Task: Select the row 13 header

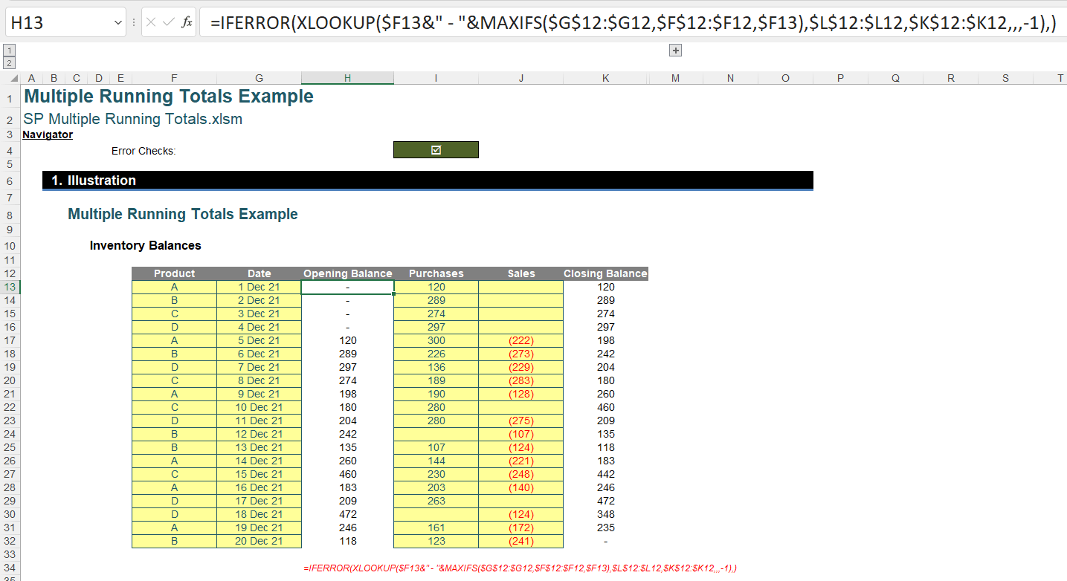Action: tap(10, 287)
